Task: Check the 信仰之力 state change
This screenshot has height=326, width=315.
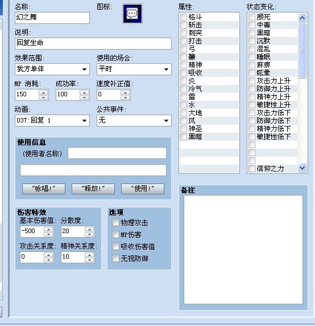Action: click(x=252, y=168)
